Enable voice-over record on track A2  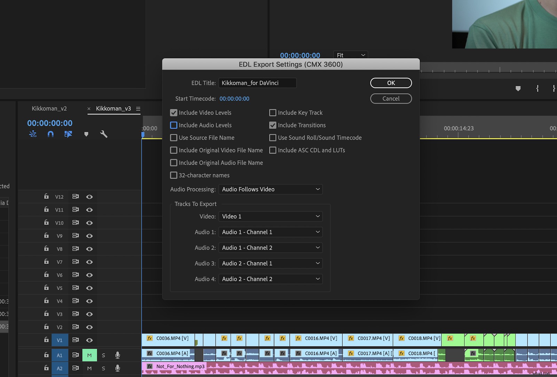tap(117, 368)
